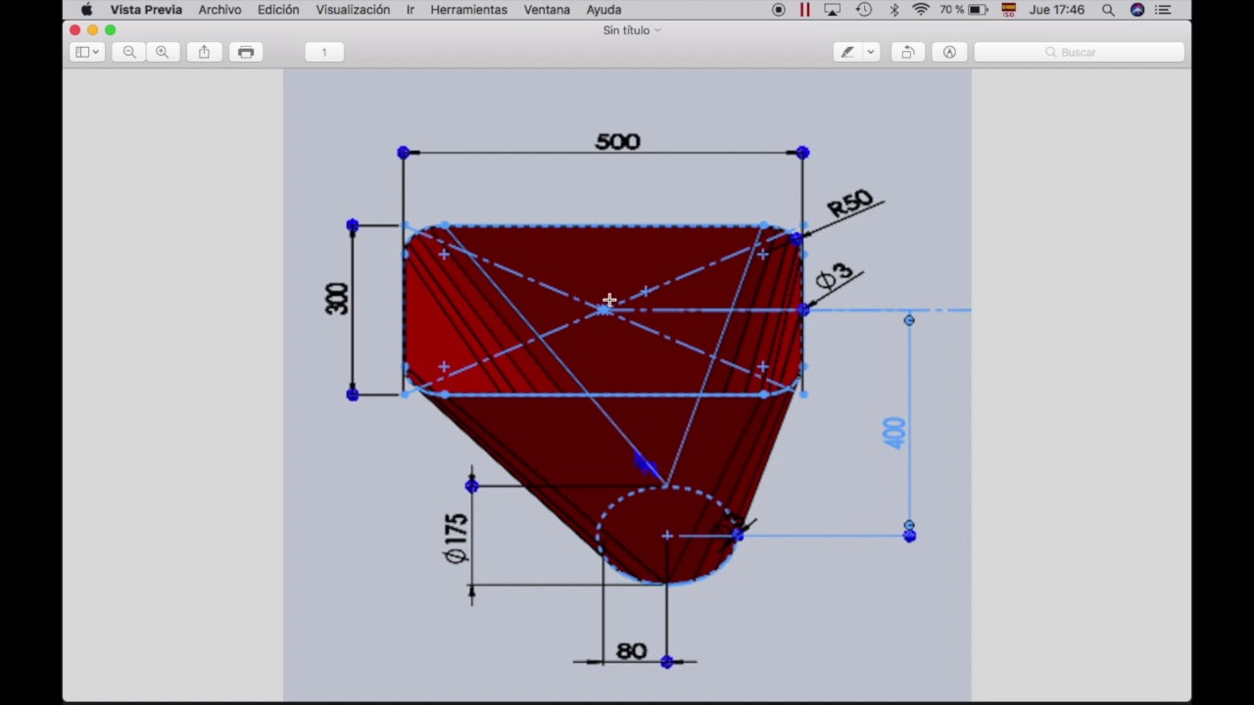Open the keyboard input flag menu
The image size is (1254, 705).
pyautogui.click(x=1008, y=10)
